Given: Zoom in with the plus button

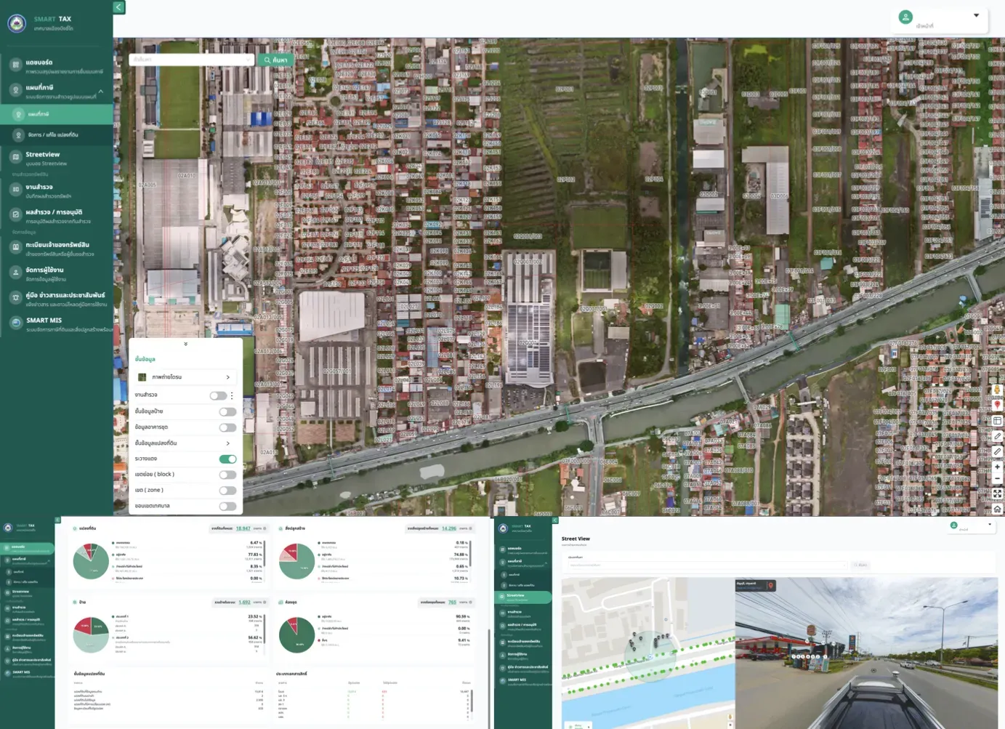Looking at the screenshot, I should (x=997, y=467).
